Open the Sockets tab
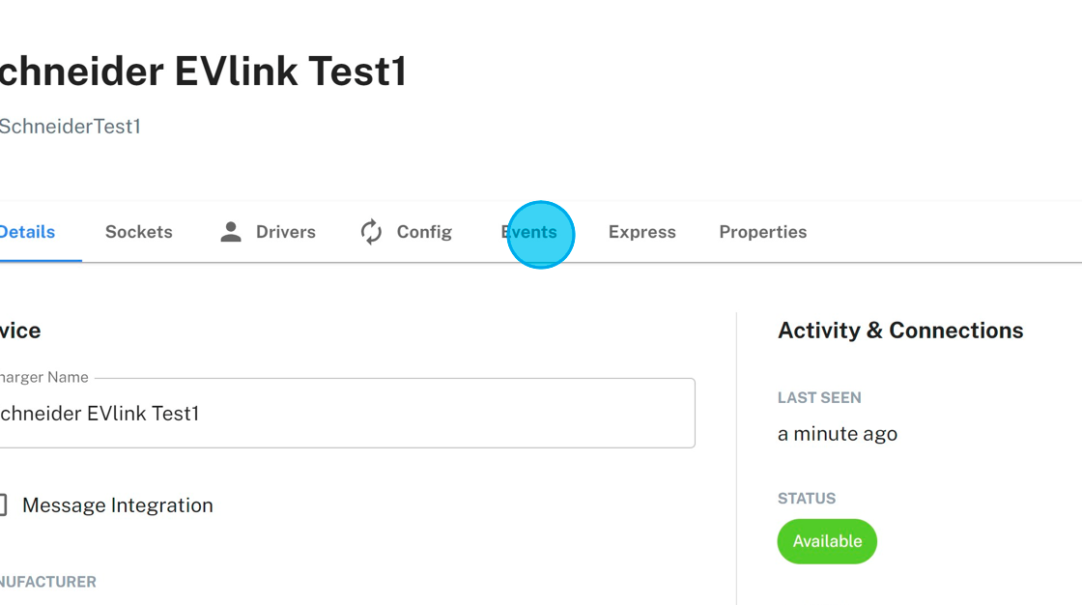This screenshot has height=605, width=1082. click(x=138, y=232)
